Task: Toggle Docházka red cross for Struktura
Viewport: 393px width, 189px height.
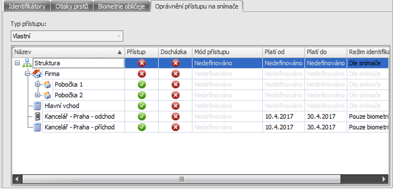Action: (x=176, y=63)
